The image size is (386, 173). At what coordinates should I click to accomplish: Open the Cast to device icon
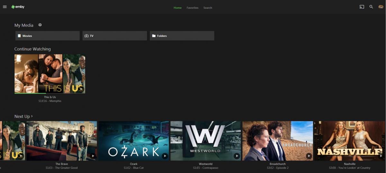[362, 7]
